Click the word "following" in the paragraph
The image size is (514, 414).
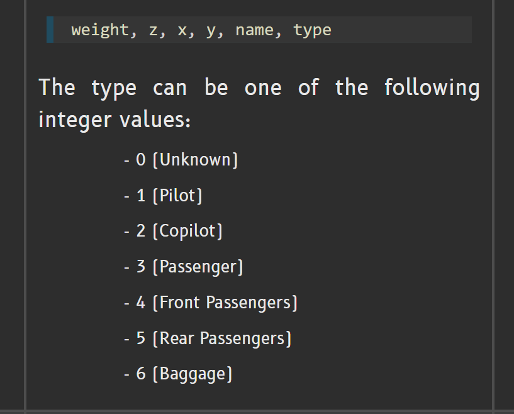click(x=432, y=88)
